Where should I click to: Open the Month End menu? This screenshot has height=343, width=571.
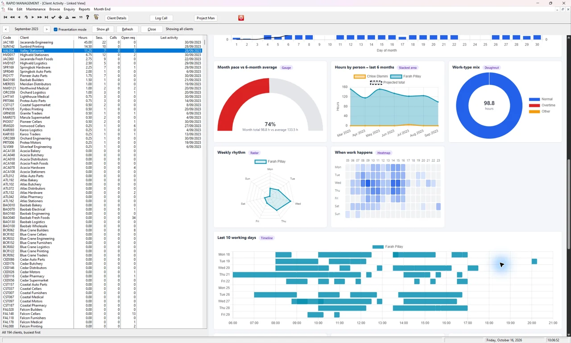point(102,9)
